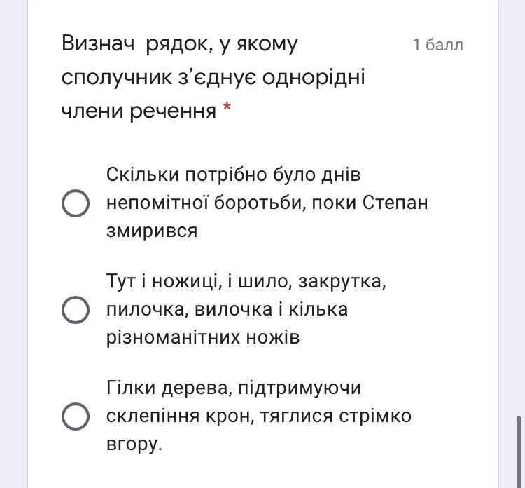
Task: Select the radio button for "Скільки потрібно було днів"
Action: click(x=76, y=203)
